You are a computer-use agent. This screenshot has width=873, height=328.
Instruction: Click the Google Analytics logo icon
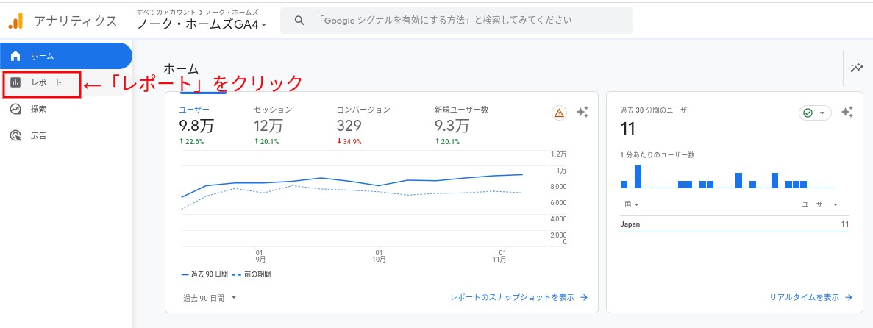pos(16,21)
